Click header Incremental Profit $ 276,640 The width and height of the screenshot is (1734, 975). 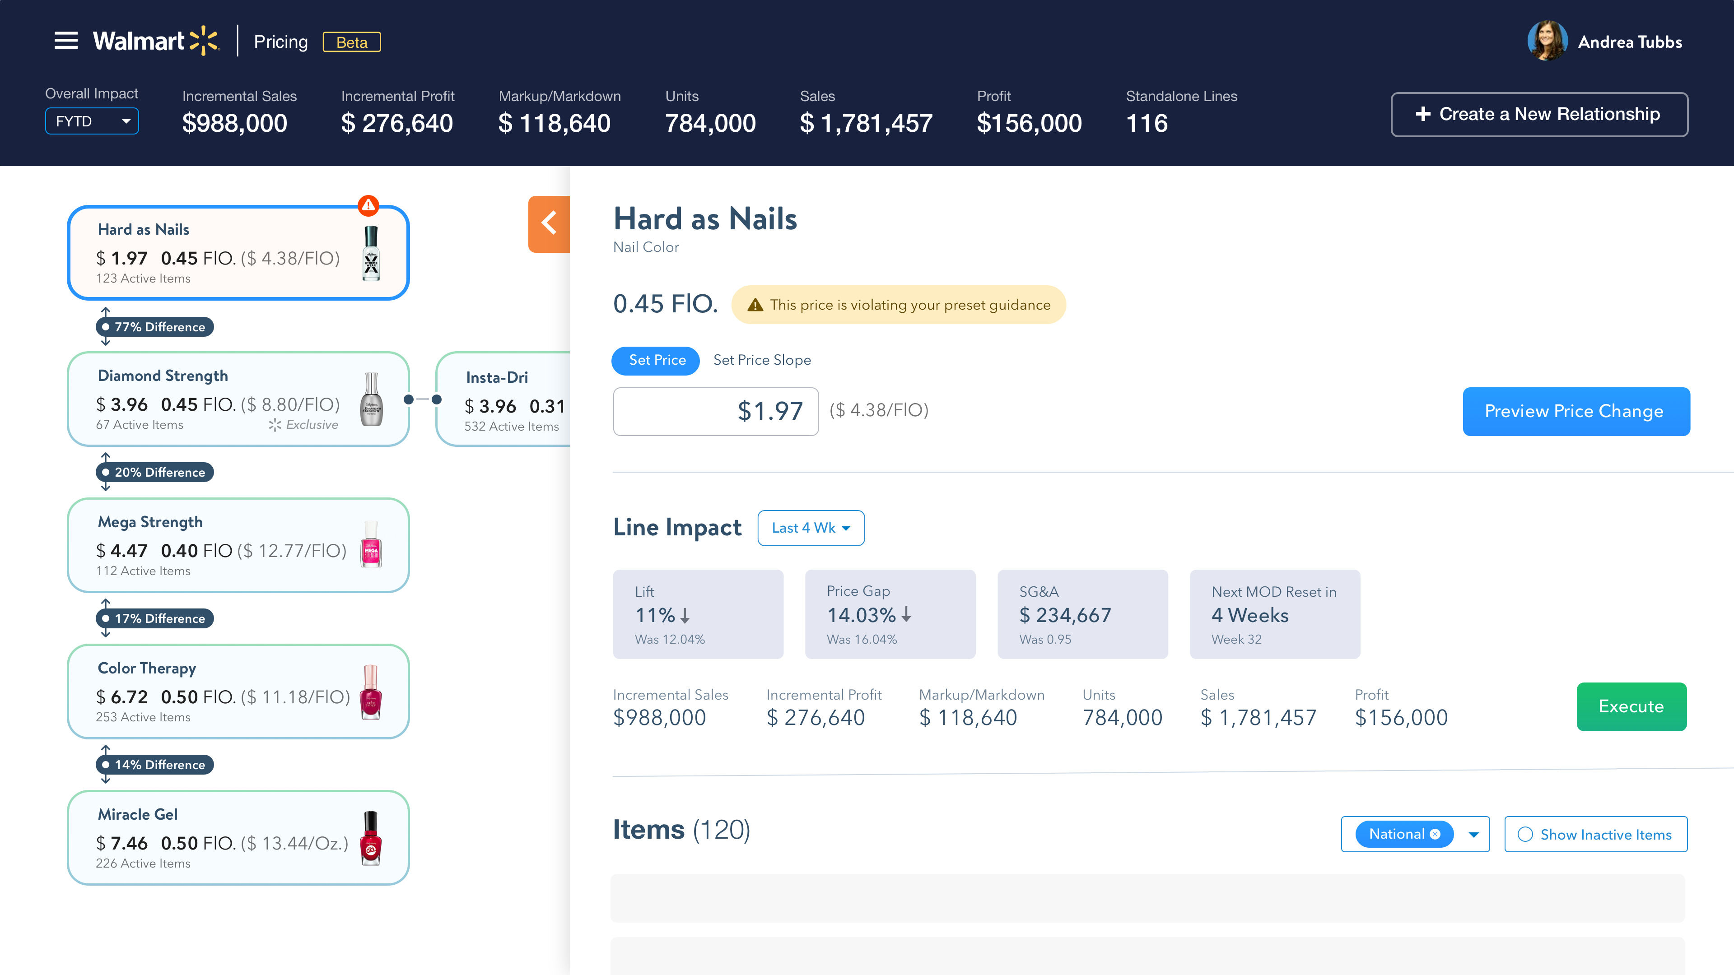pos(397,112)
